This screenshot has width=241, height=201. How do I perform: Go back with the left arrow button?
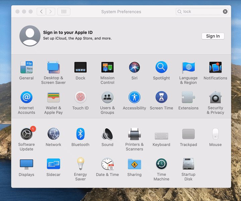[42, 11]
